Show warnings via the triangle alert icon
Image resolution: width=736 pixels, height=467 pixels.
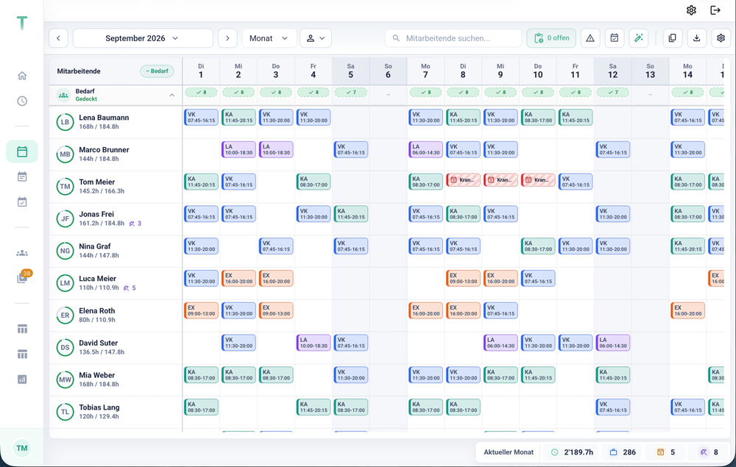tap(590, 38)
